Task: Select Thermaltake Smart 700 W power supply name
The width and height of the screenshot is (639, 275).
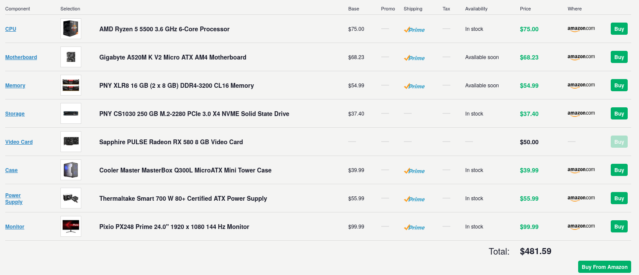Action: [183, 199]
